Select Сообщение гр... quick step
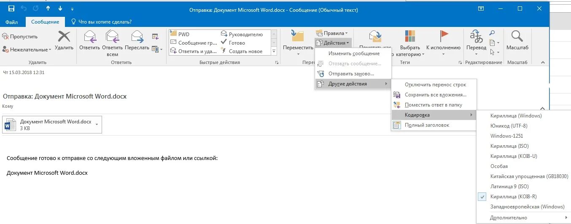This screenshot has height=224, width=571. pos(194,43)
